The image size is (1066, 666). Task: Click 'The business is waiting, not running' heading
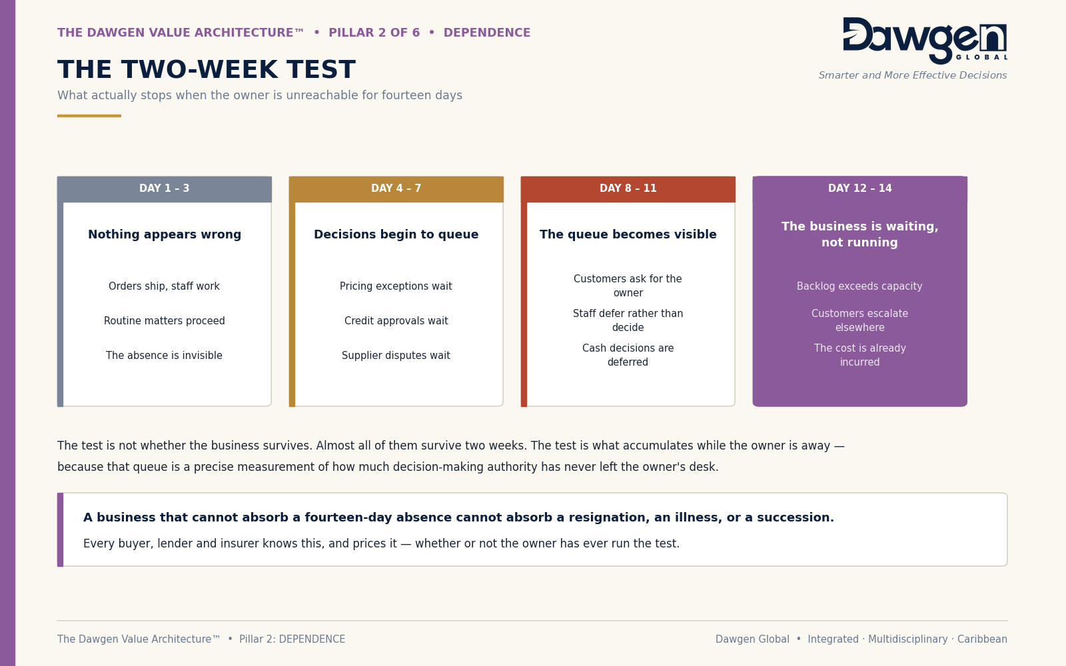pos(860,234)
